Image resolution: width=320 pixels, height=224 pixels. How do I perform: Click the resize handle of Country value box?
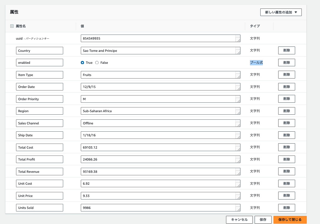[x=239, y=52]
